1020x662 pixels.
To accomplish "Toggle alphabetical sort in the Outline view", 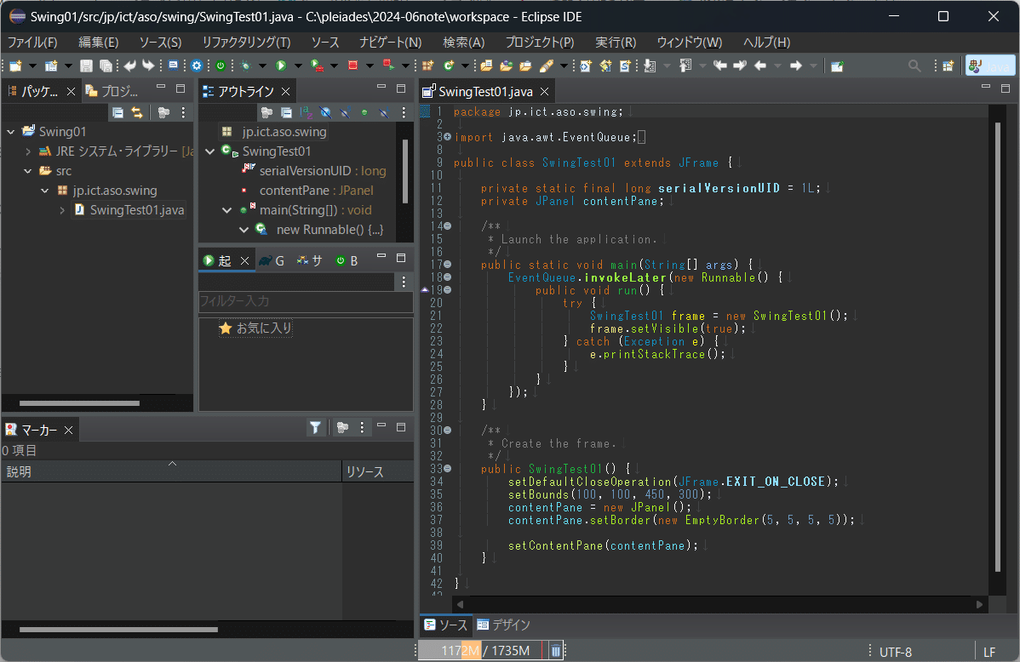I will click(x=305, y=112).
